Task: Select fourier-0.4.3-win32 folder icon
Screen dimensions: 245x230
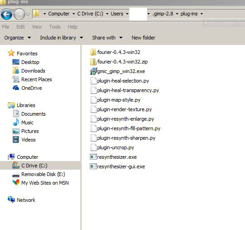Action: (93, 52)
